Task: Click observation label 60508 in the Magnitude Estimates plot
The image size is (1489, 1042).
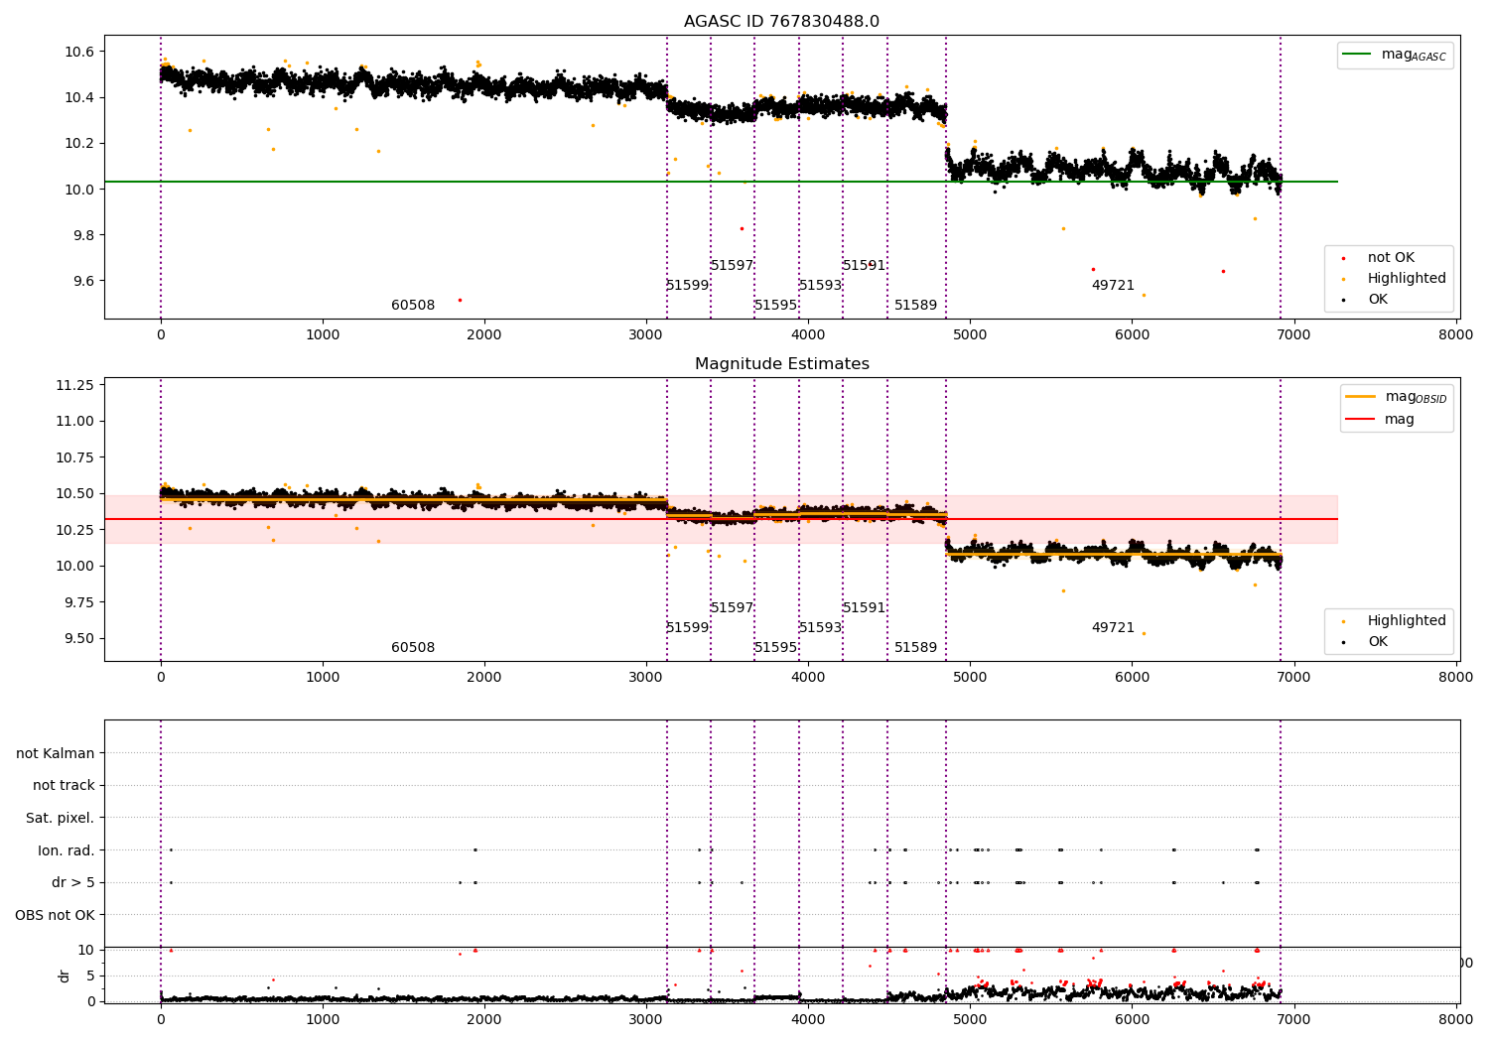Action: pos(413,648)
